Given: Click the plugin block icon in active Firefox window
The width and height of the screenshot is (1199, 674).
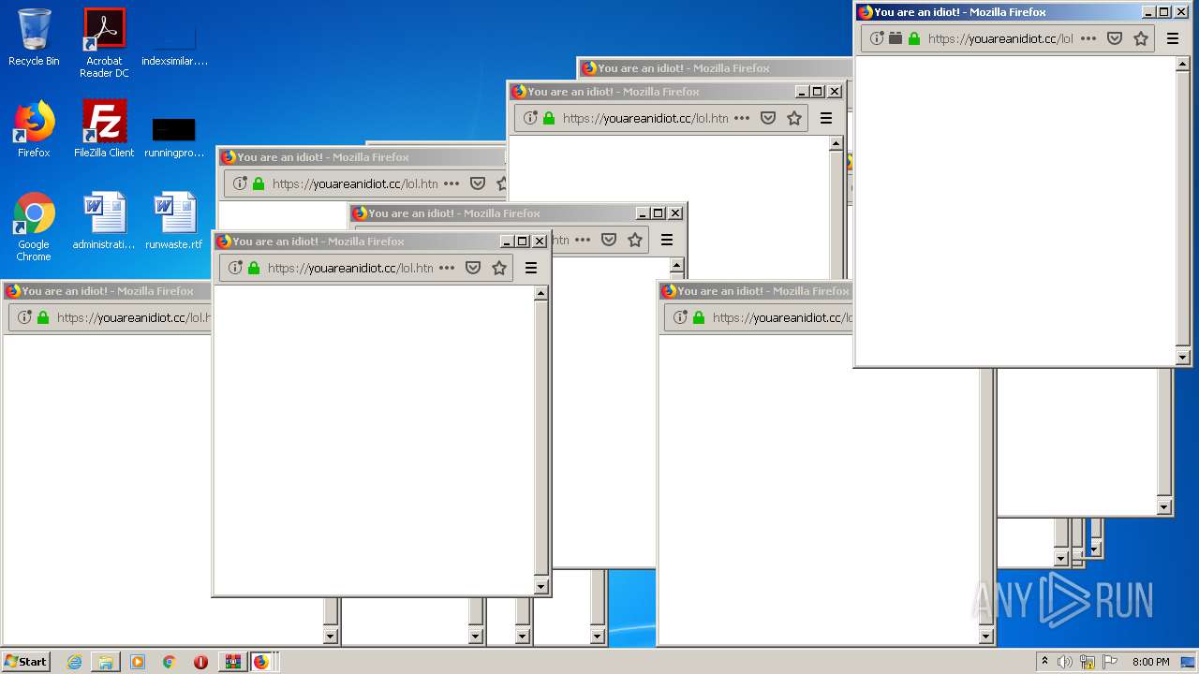Looking at the screenshot, I should pos(896,38).
